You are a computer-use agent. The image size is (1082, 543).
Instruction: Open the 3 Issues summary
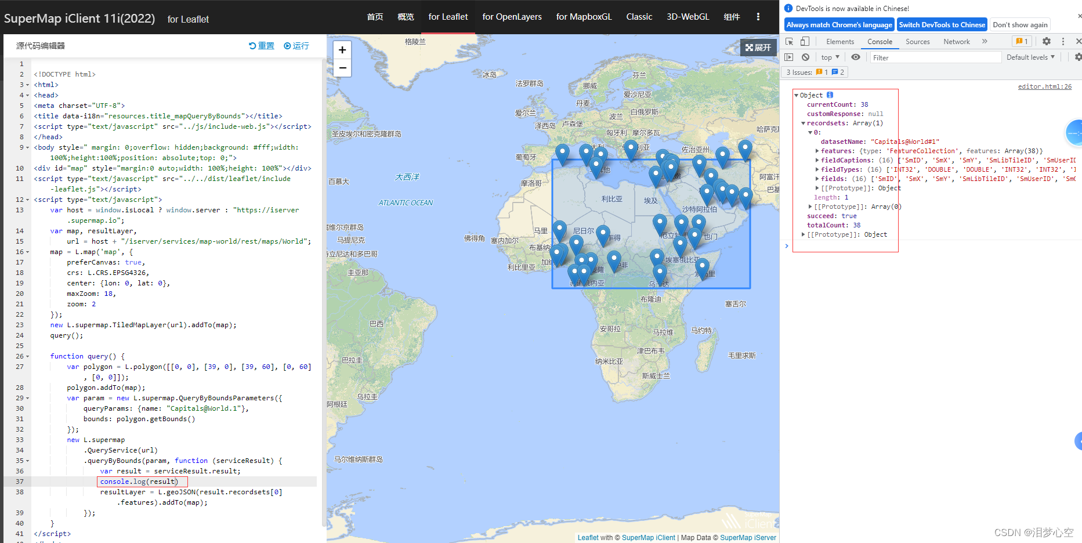coord(815,72)
